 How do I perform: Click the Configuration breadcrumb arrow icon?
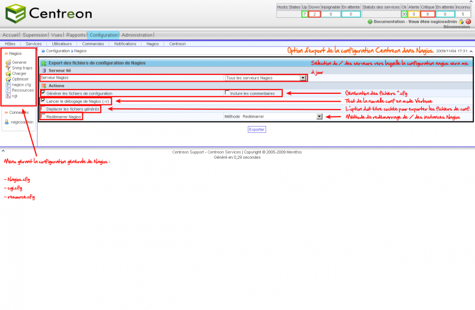click(43, 51)
